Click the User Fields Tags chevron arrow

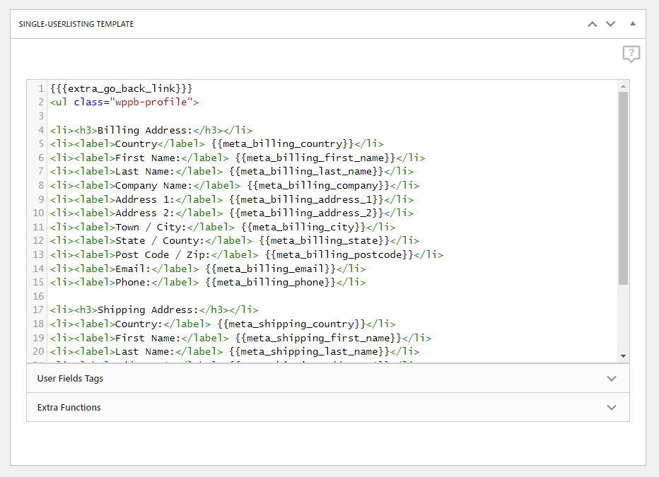click(612, 379)
